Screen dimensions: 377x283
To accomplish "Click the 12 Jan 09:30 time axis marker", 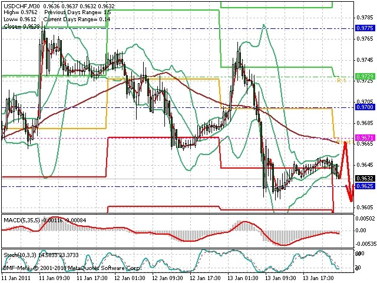I will coord(167,278).
